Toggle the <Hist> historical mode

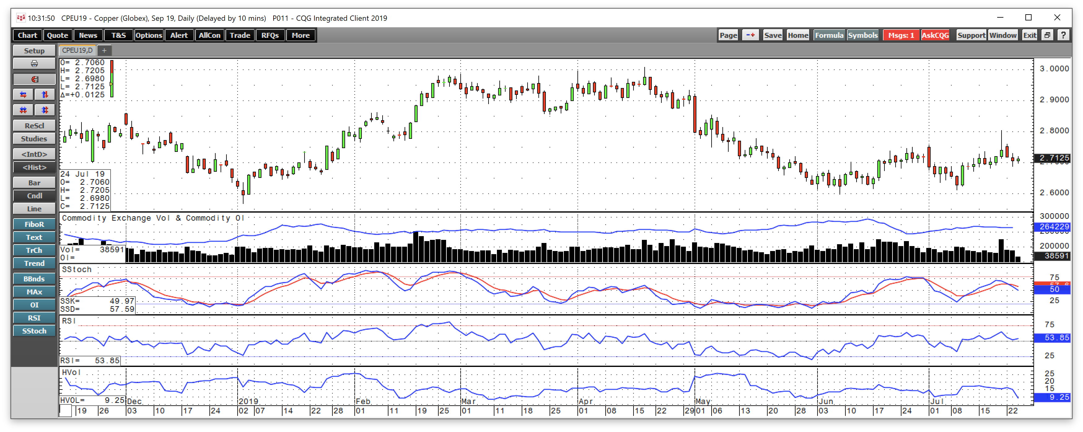click(34, 167)
